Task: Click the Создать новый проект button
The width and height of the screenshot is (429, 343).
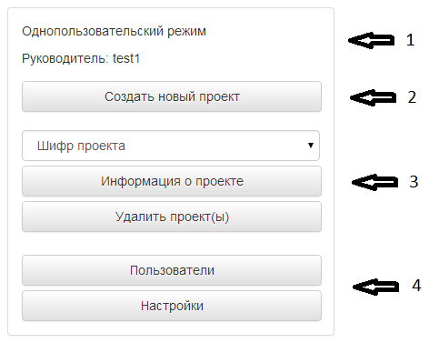Action: [172, 96]
